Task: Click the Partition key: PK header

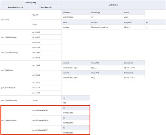Action: pos(15,7)
